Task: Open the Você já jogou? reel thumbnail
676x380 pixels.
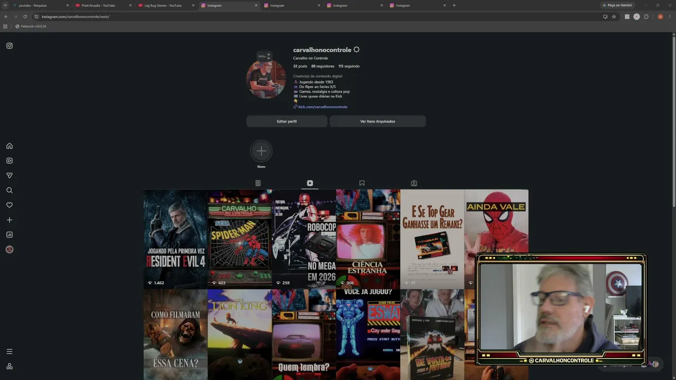Action: coord(368,335)
